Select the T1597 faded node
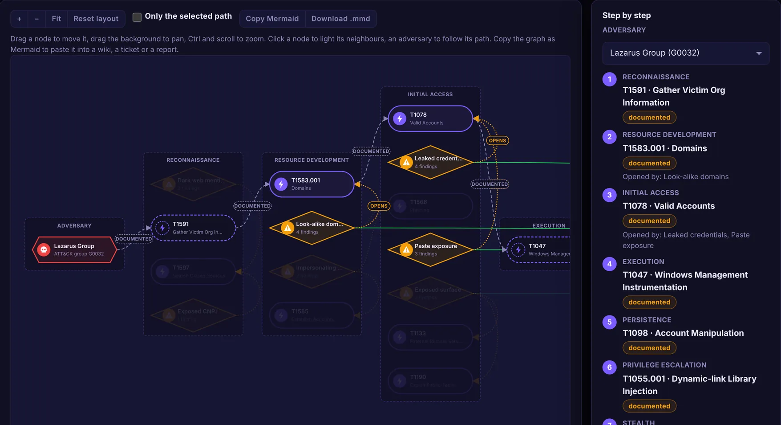 193,272
